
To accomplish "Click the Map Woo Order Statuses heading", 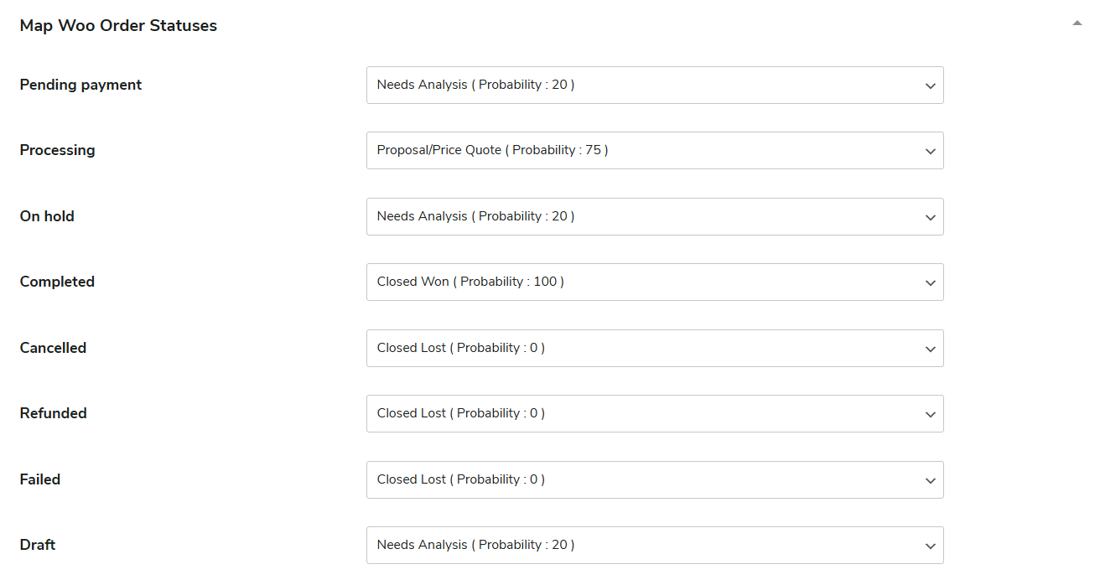I will pyautogui.click(x=118, y=26).
